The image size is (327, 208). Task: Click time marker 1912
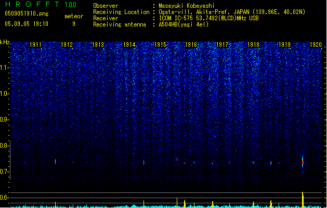(x=67, y=45)
